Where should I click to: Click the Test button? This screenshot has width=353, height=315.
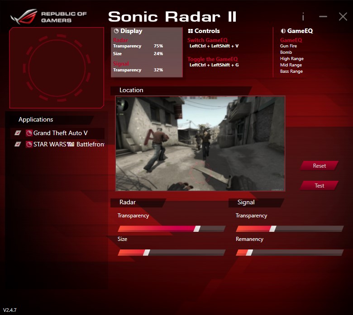319,185
